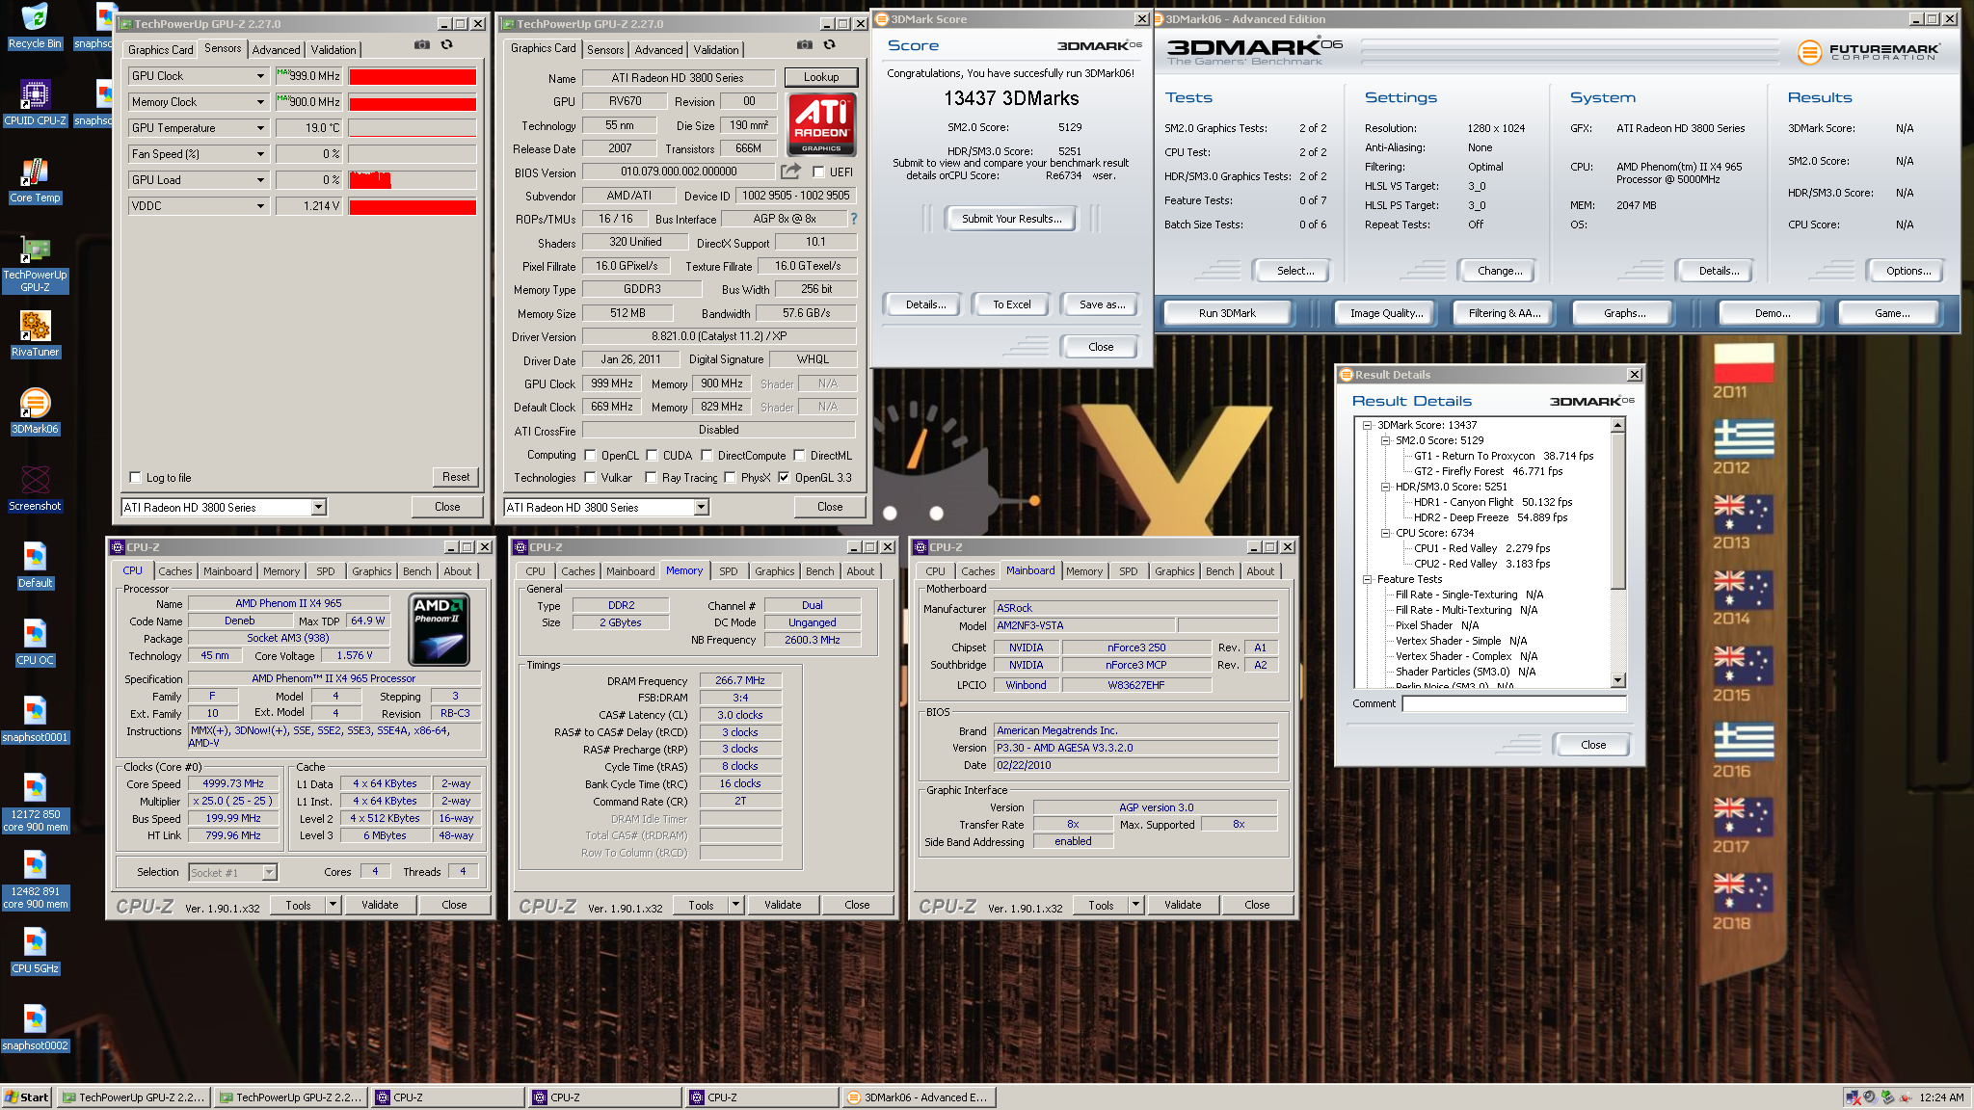Open the 3DMark06 desktop shortcut
This screenshot has width=1974, height=1110.
(x=35, y=411)
